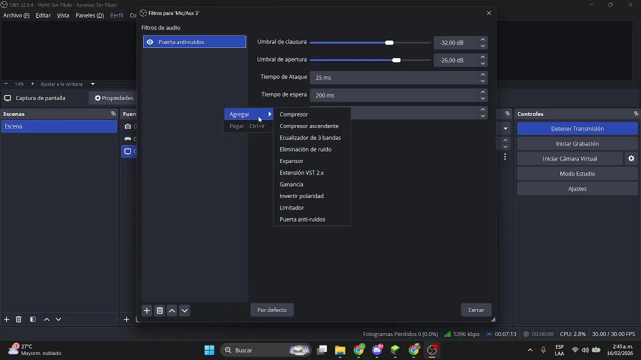This screenshot has height=360, width=641.
Task: Select the camera source icon in Fuentes
Action: click(128, 126)
